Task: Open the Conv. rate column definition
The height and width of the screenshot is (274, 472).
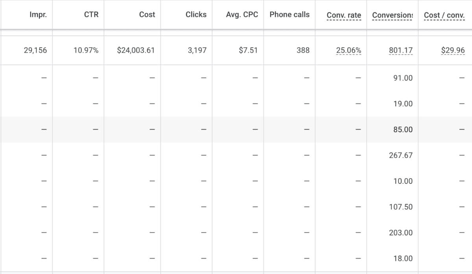Action: [344, 15]
